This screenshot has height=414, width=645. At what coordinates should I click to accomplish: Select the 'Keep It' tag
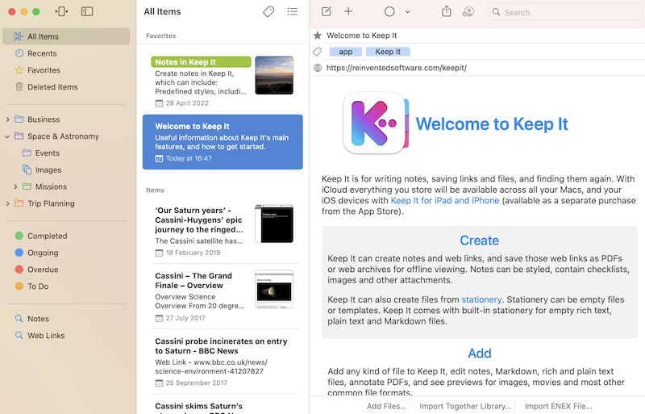pyautogui.click(x=388, y=52)
